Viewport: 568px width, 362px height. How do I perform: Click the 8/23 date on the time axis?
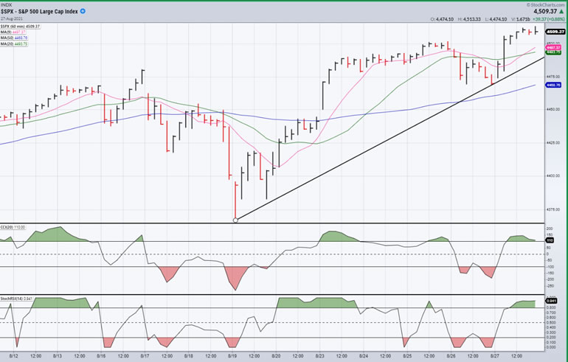click(319, 356)
